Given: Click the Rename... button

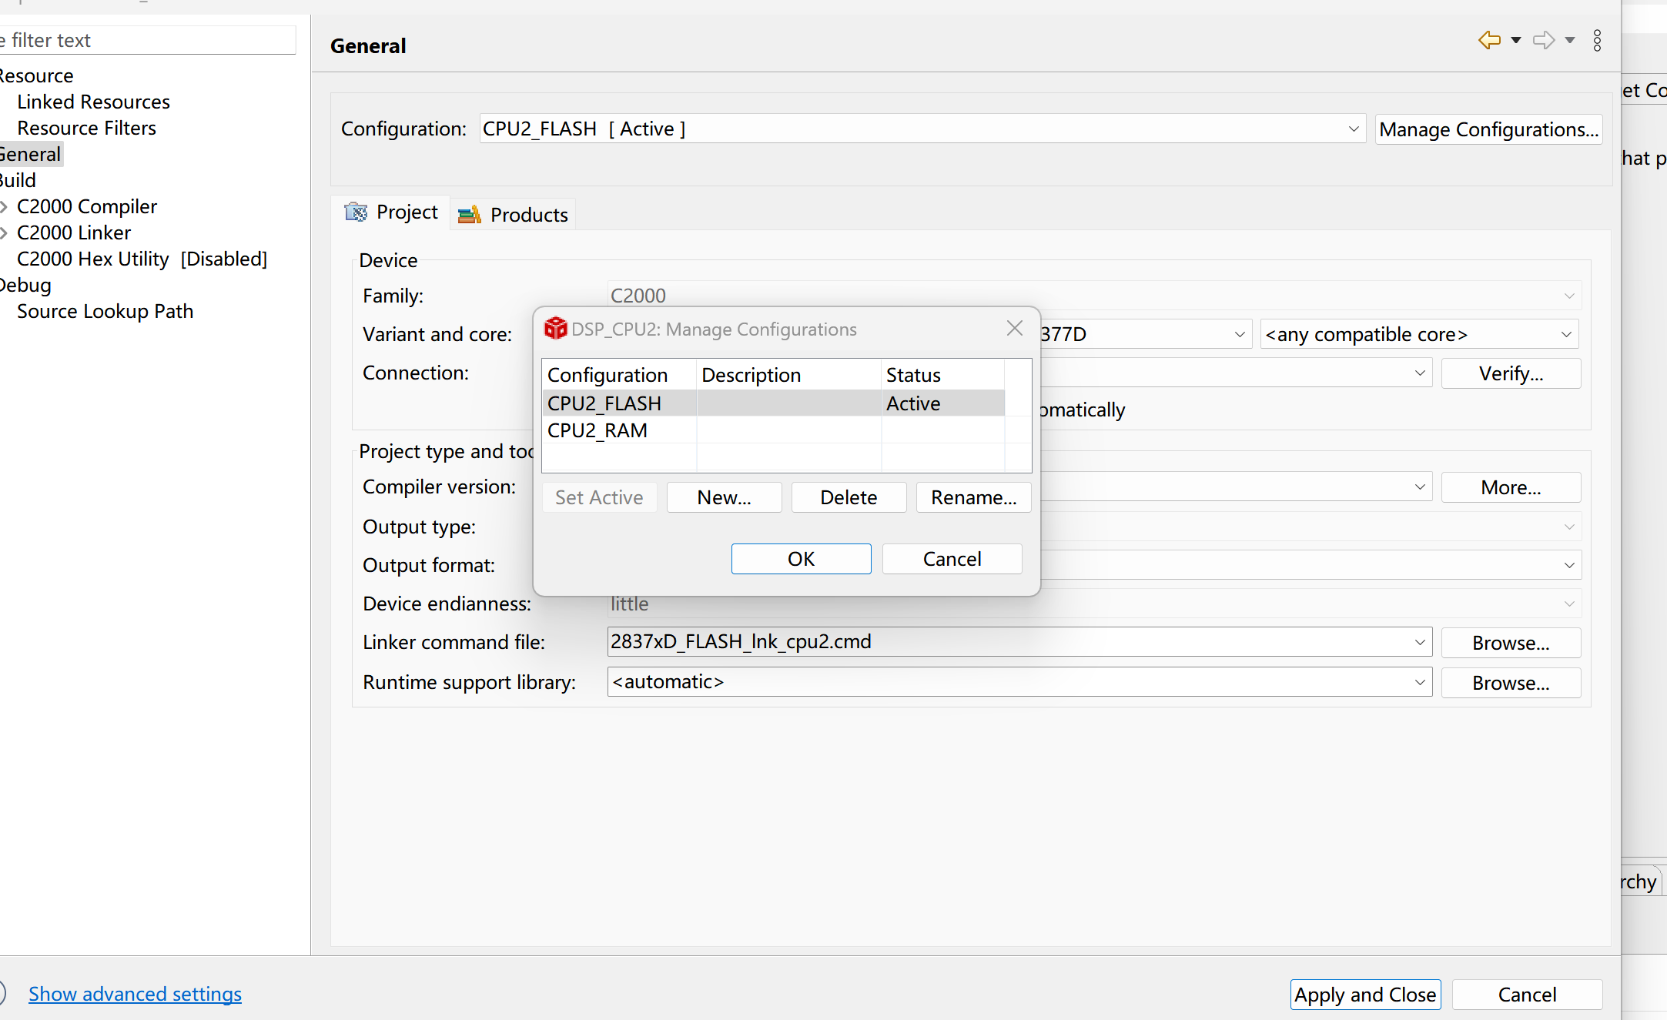Looking at the screenshot, I should [973, 497].
